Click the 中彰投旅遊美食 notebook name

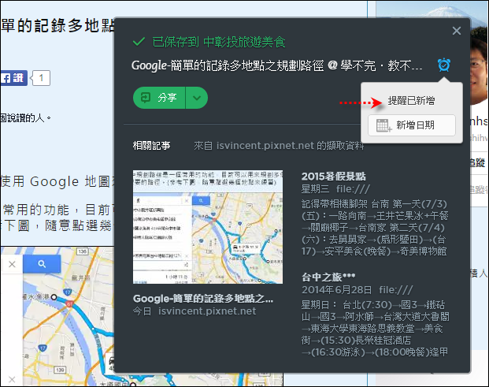[244, 42]
